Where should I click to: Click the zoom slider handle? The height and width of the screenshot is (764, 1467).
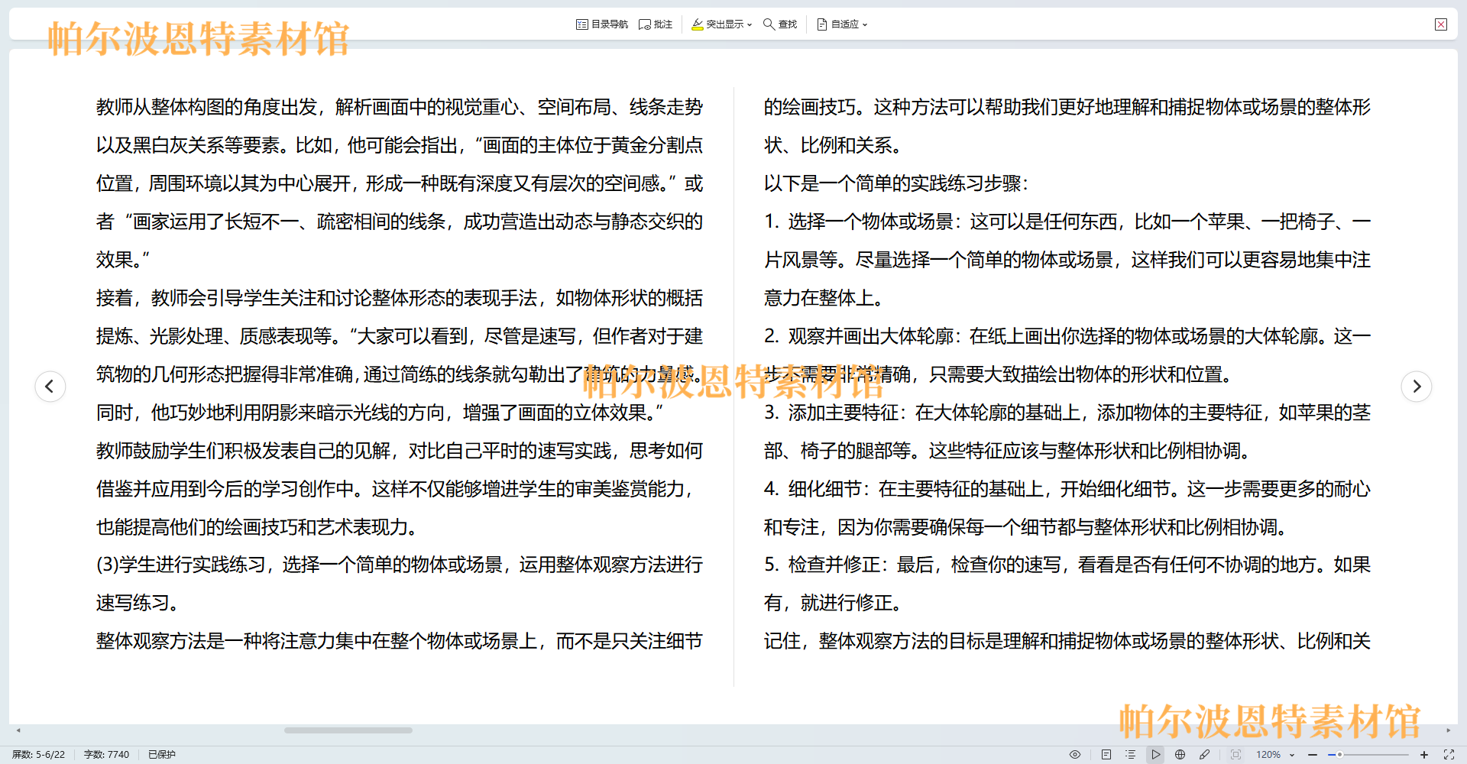click(1339, 755)
